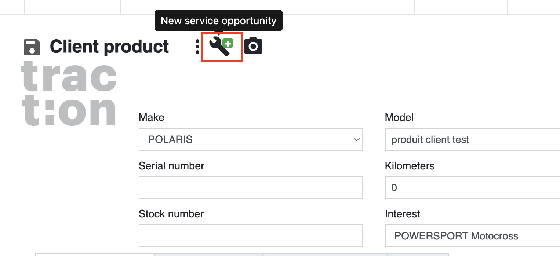This screenshot has width=560, height=256.
Task: Click the floppy disk save icon
Action: pyautogui.click(x=32, y=47)
